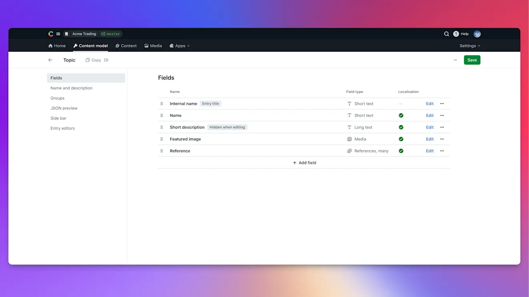Open more actions for Name field
This screenshot has height=297, width=529.
tap(442, 115)
